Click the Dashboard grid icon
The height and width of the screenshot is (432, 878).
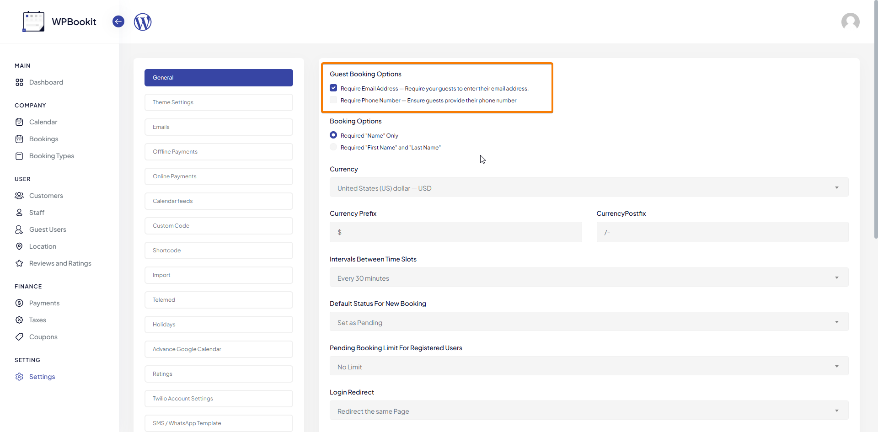[19, 82]
